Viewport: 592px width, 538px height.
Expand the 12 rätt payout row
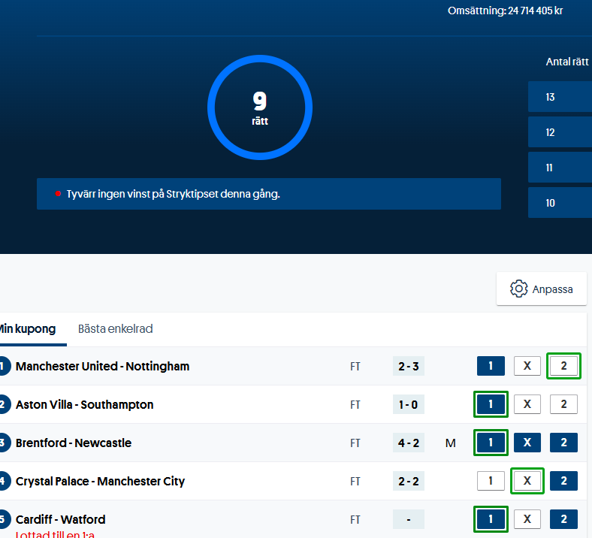pyautogui.click(x=560, y=132)
